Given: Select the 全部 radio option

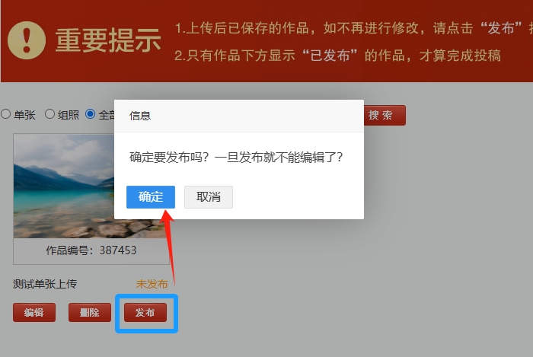Looking at the screenshot, I should [x=90, y=113].
